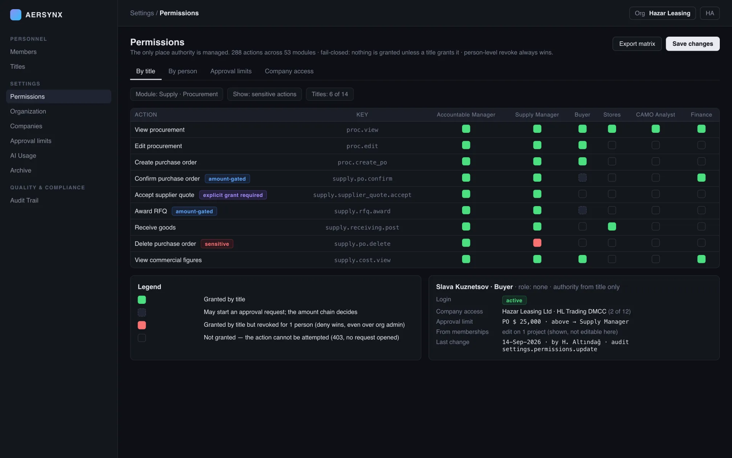Switch to the By title tab
This screenshot has height=458, width=732.
pyautogui.click(x=146, y=71)
